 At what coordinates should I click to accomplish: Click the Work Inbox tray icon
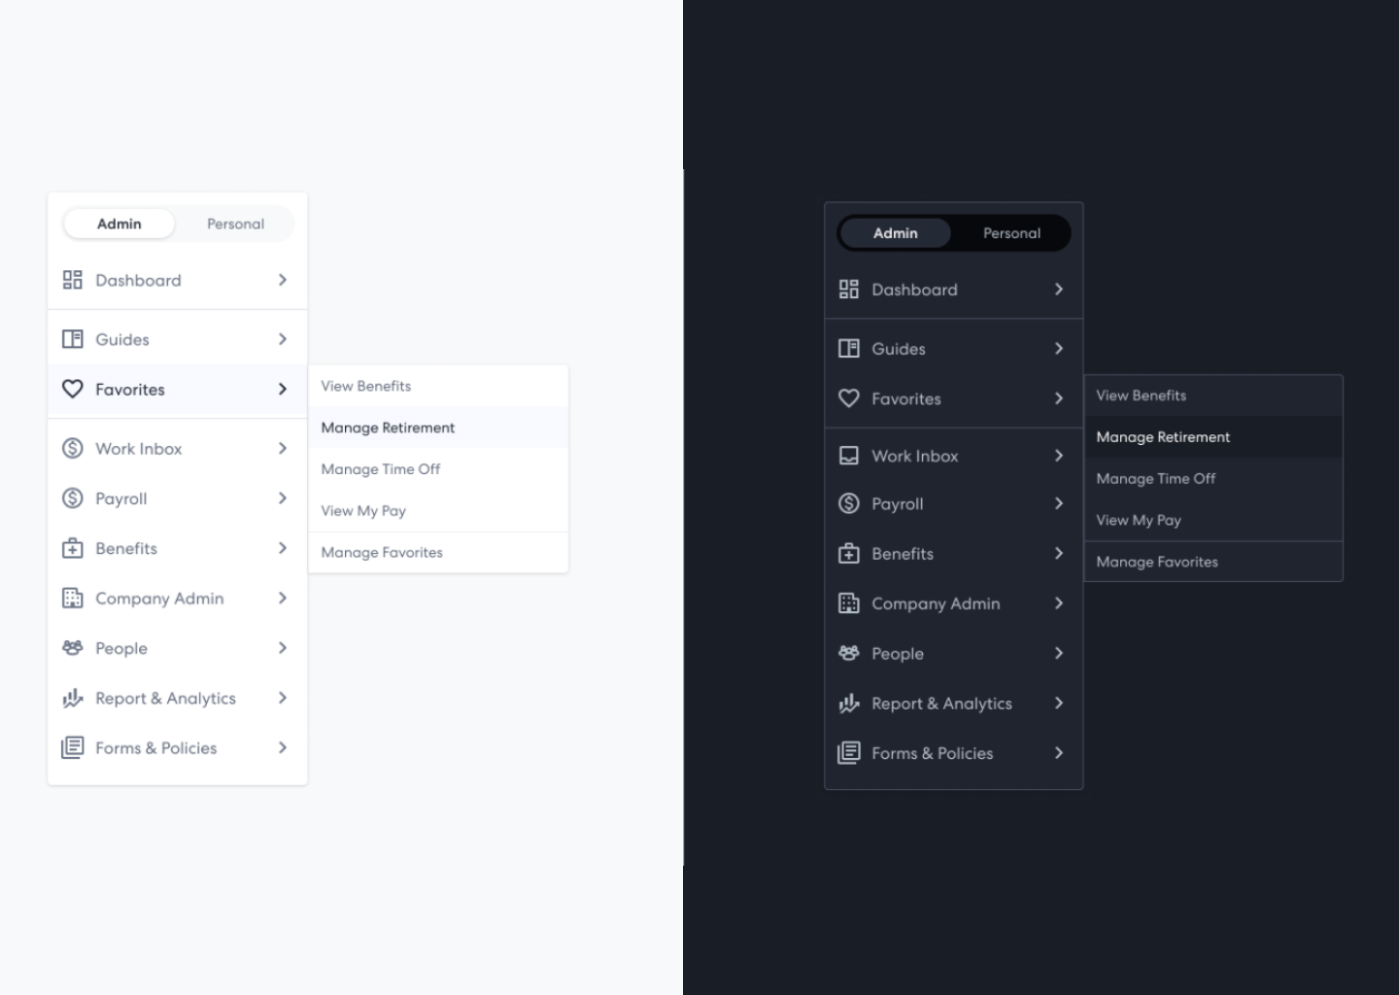[x=849, y=455]
